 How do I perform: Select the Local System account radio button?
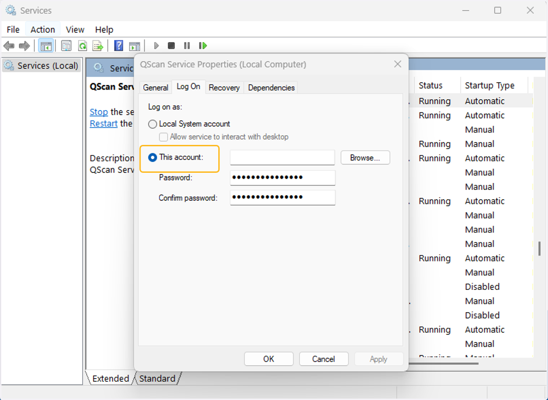tap(153, 124)
